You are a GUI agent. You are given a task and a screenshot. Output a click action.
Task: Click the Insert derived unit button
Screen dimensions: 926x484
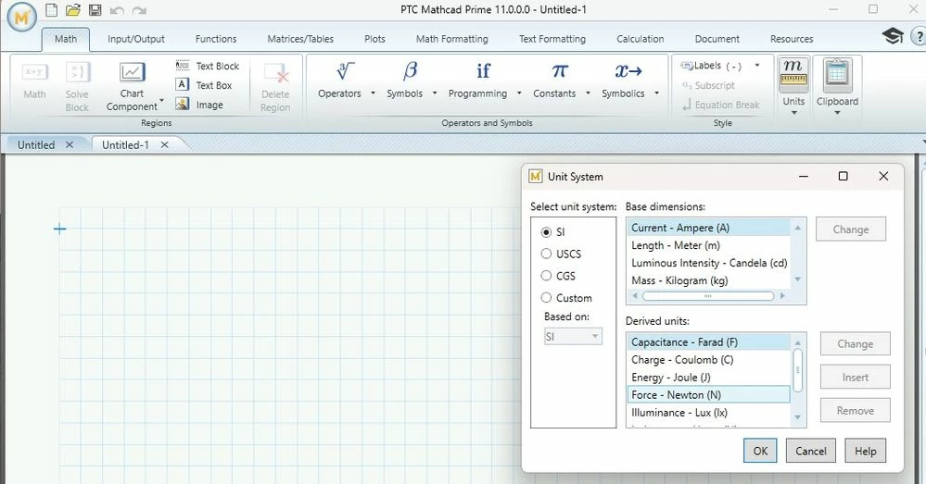pos(855,378)
